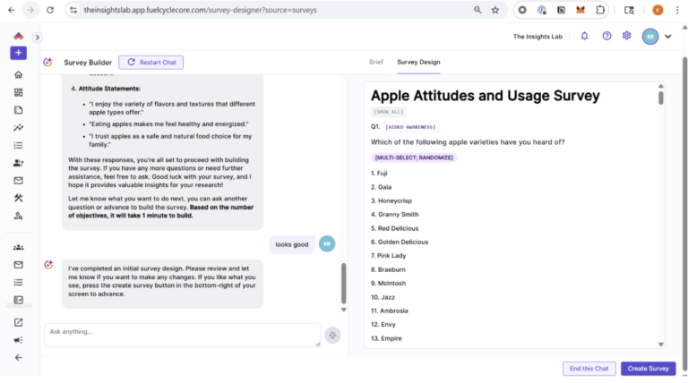
Task: Focus the Ask anything chat input
Action: click(x=182, y=335)
